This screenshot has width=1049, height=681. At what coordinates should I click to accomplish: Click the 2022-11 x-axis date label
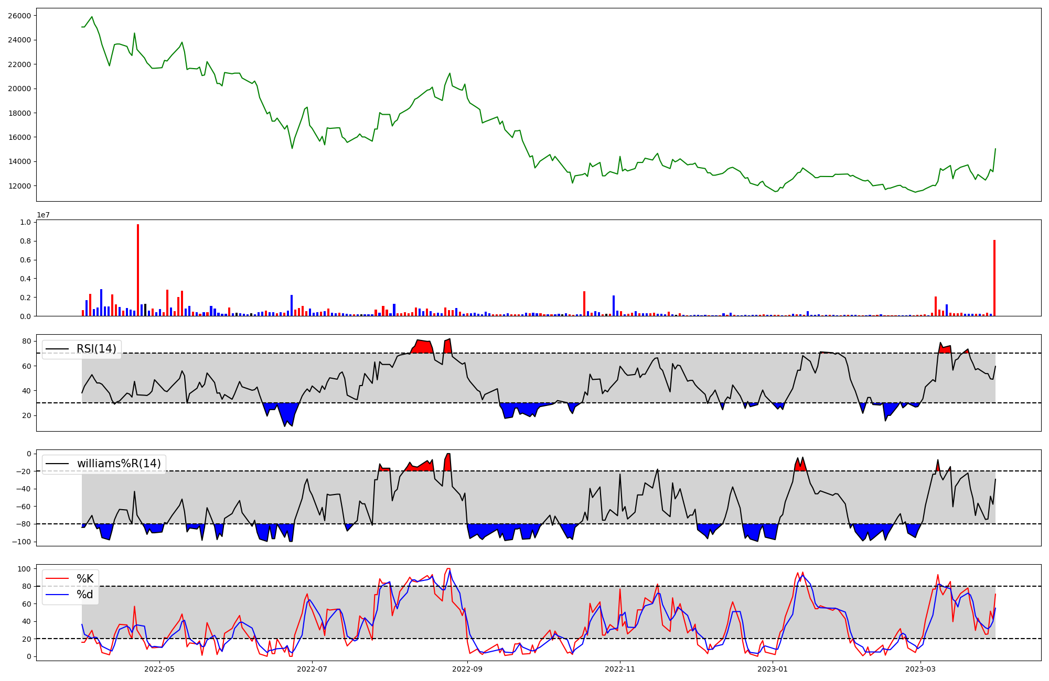620,669
